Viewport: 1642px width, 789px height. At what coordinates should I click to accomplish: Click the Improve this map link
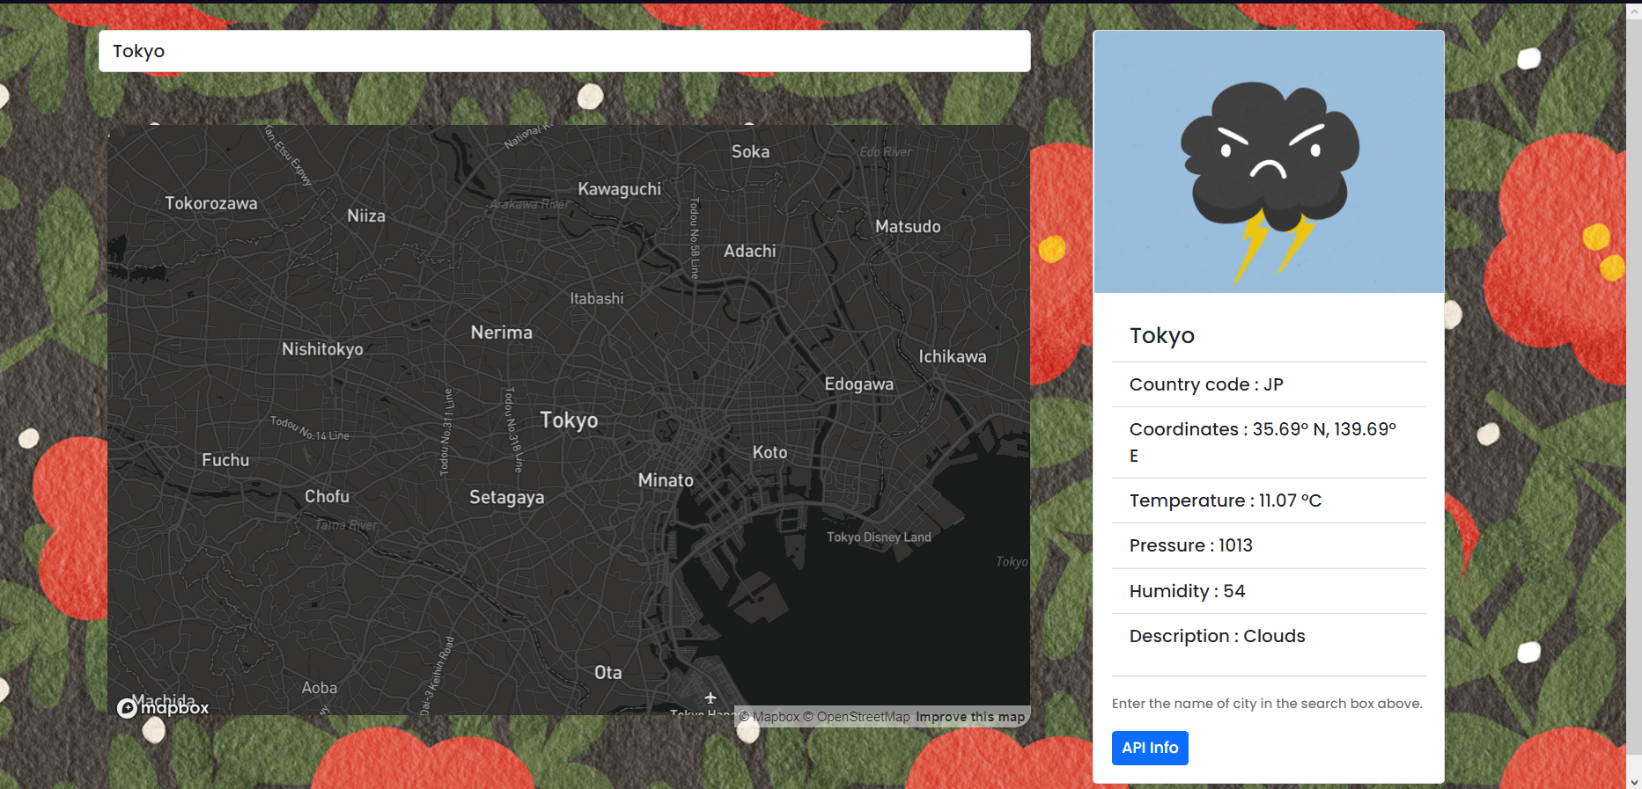(970, 717)
